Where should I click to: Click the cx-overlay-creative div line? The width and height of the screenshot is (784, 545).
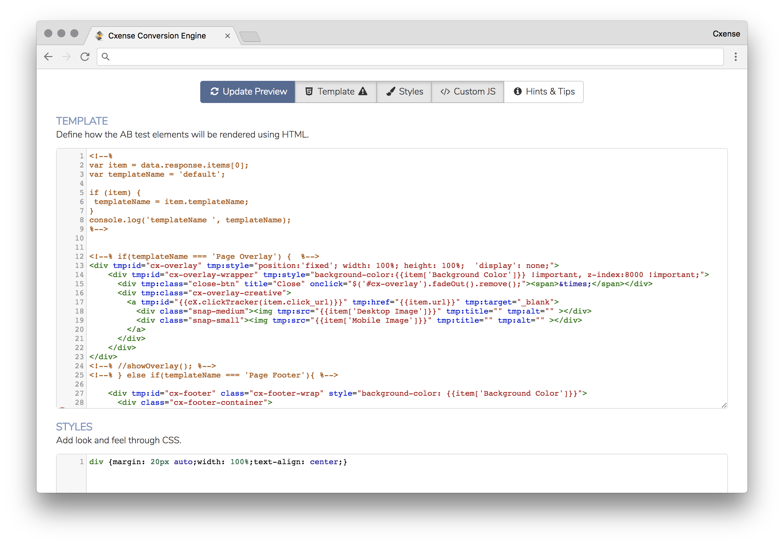(204, 293)
